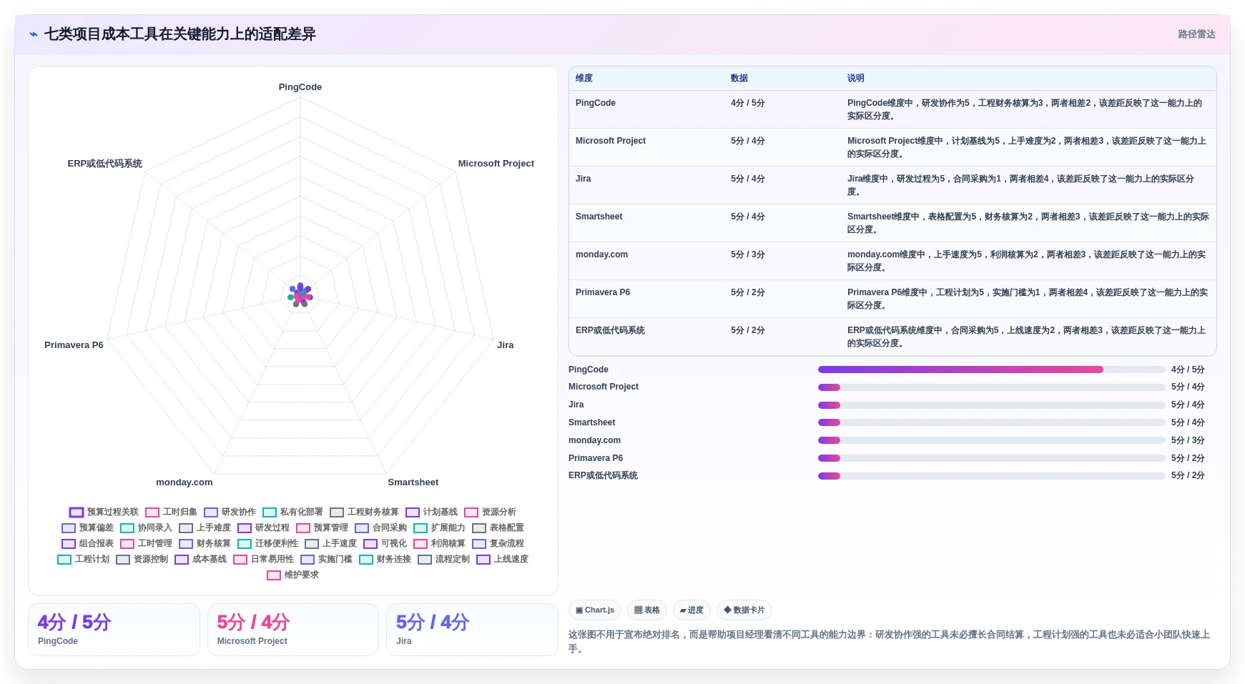Click the 研发过程 legend color box
This screenshot has height=684, width=1245.
coord(245,528)
